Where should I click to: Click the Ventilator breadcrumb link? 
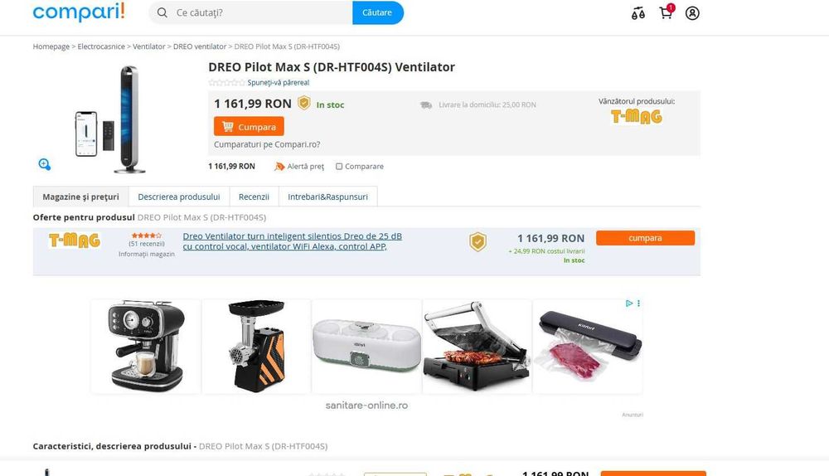pyautogui.click(x=149, y=46)
